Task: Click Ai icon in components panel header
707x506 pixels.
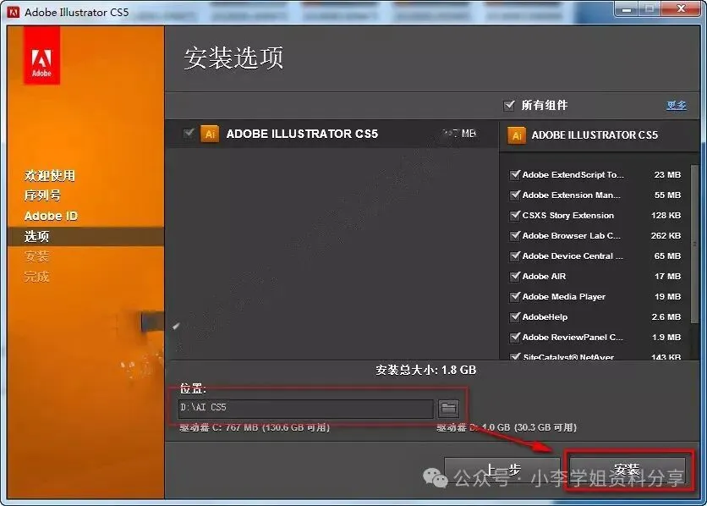Action: [x=517, y=135]
